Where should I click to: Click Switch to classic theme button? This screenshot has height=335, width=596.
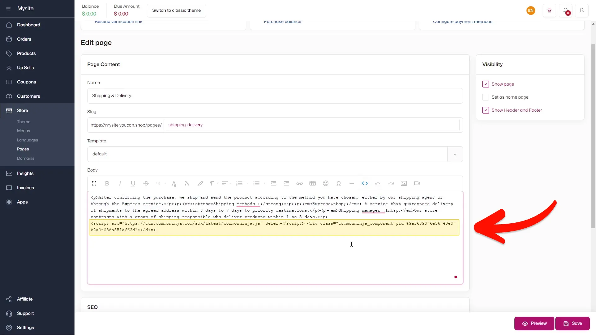(176, 11)
